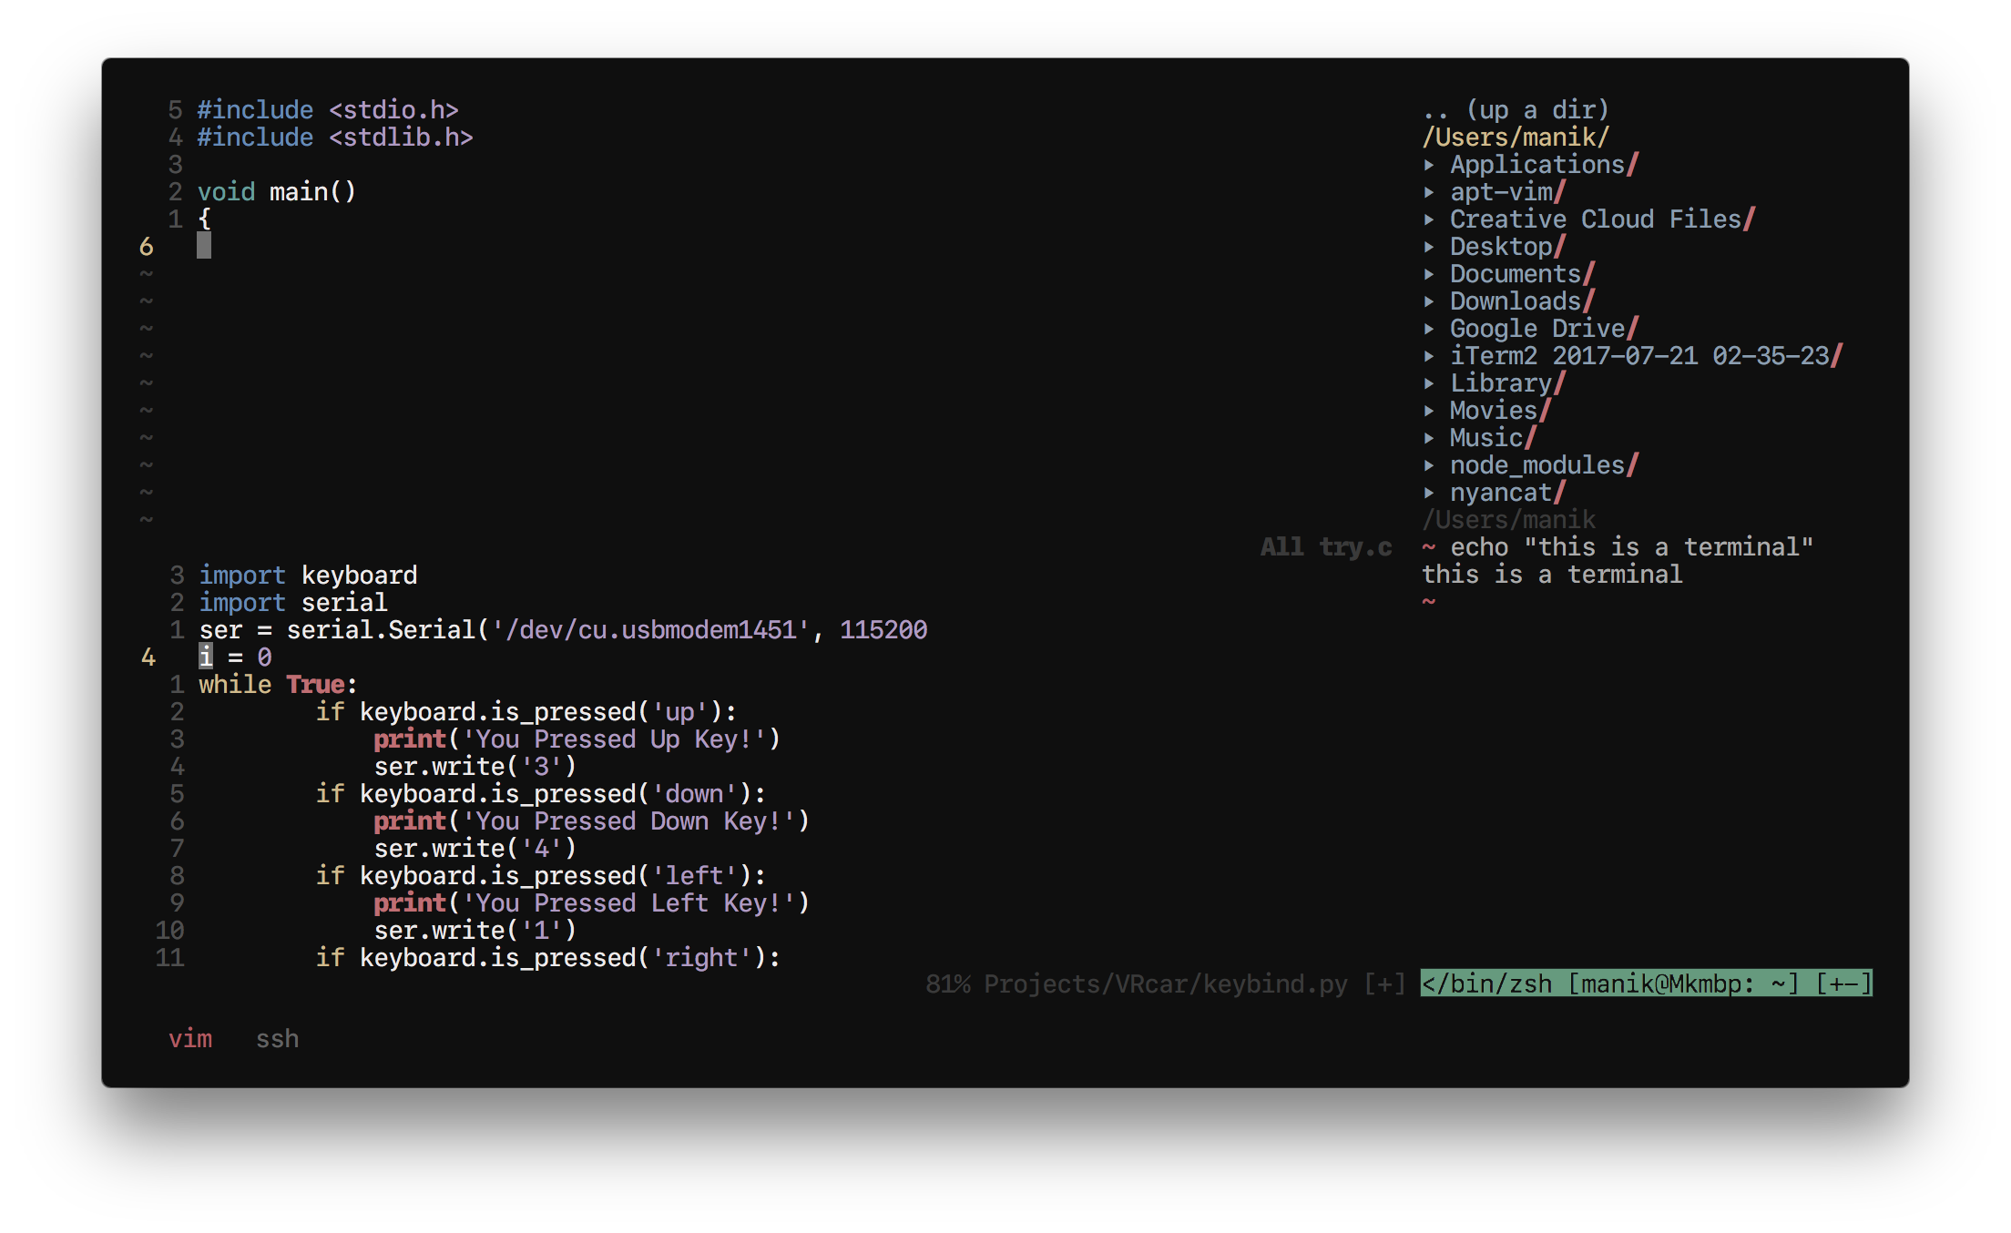Click the '.. (up a dir)' entry
The image size is (2011, 1233).
coord(1516,110)
